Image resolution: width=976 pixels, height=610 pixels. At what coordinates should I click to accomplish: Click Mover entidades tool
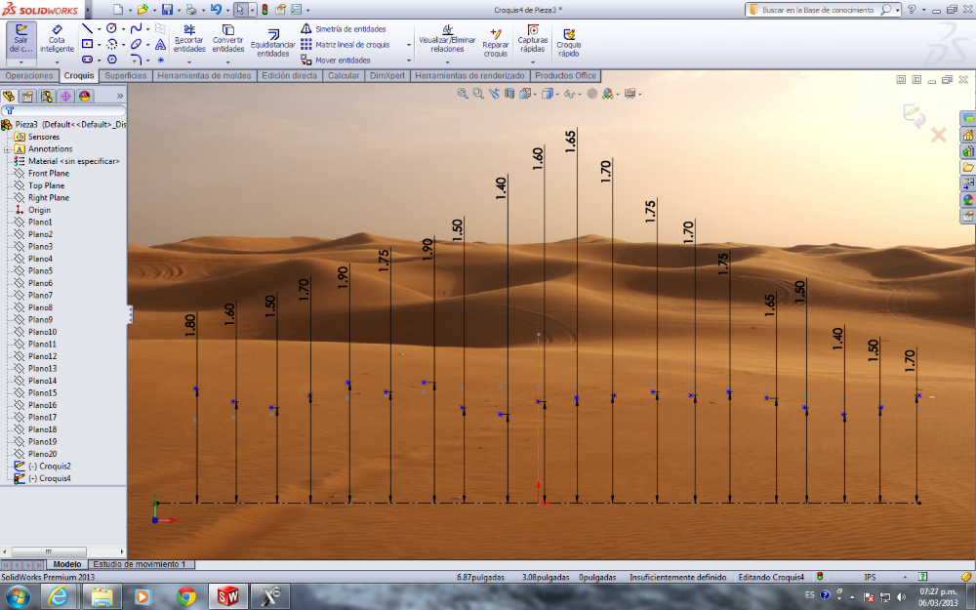point(336,61)
